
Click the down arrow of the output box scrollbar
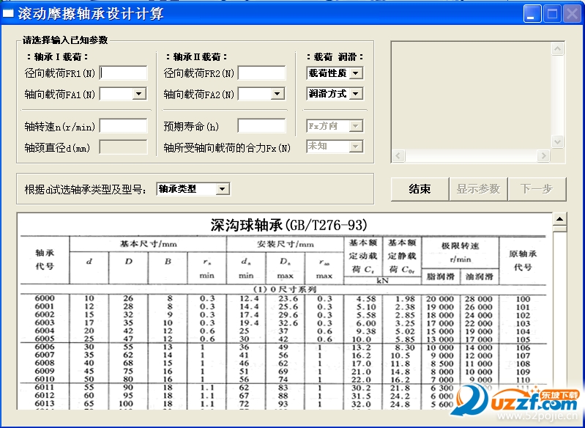(557, 141)
